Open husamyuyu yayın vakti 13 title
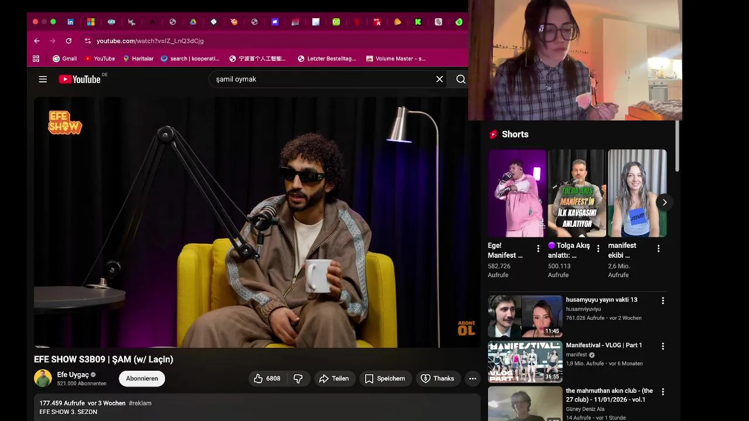The width and height of the screenshot is (749, 421). point(602,299)
